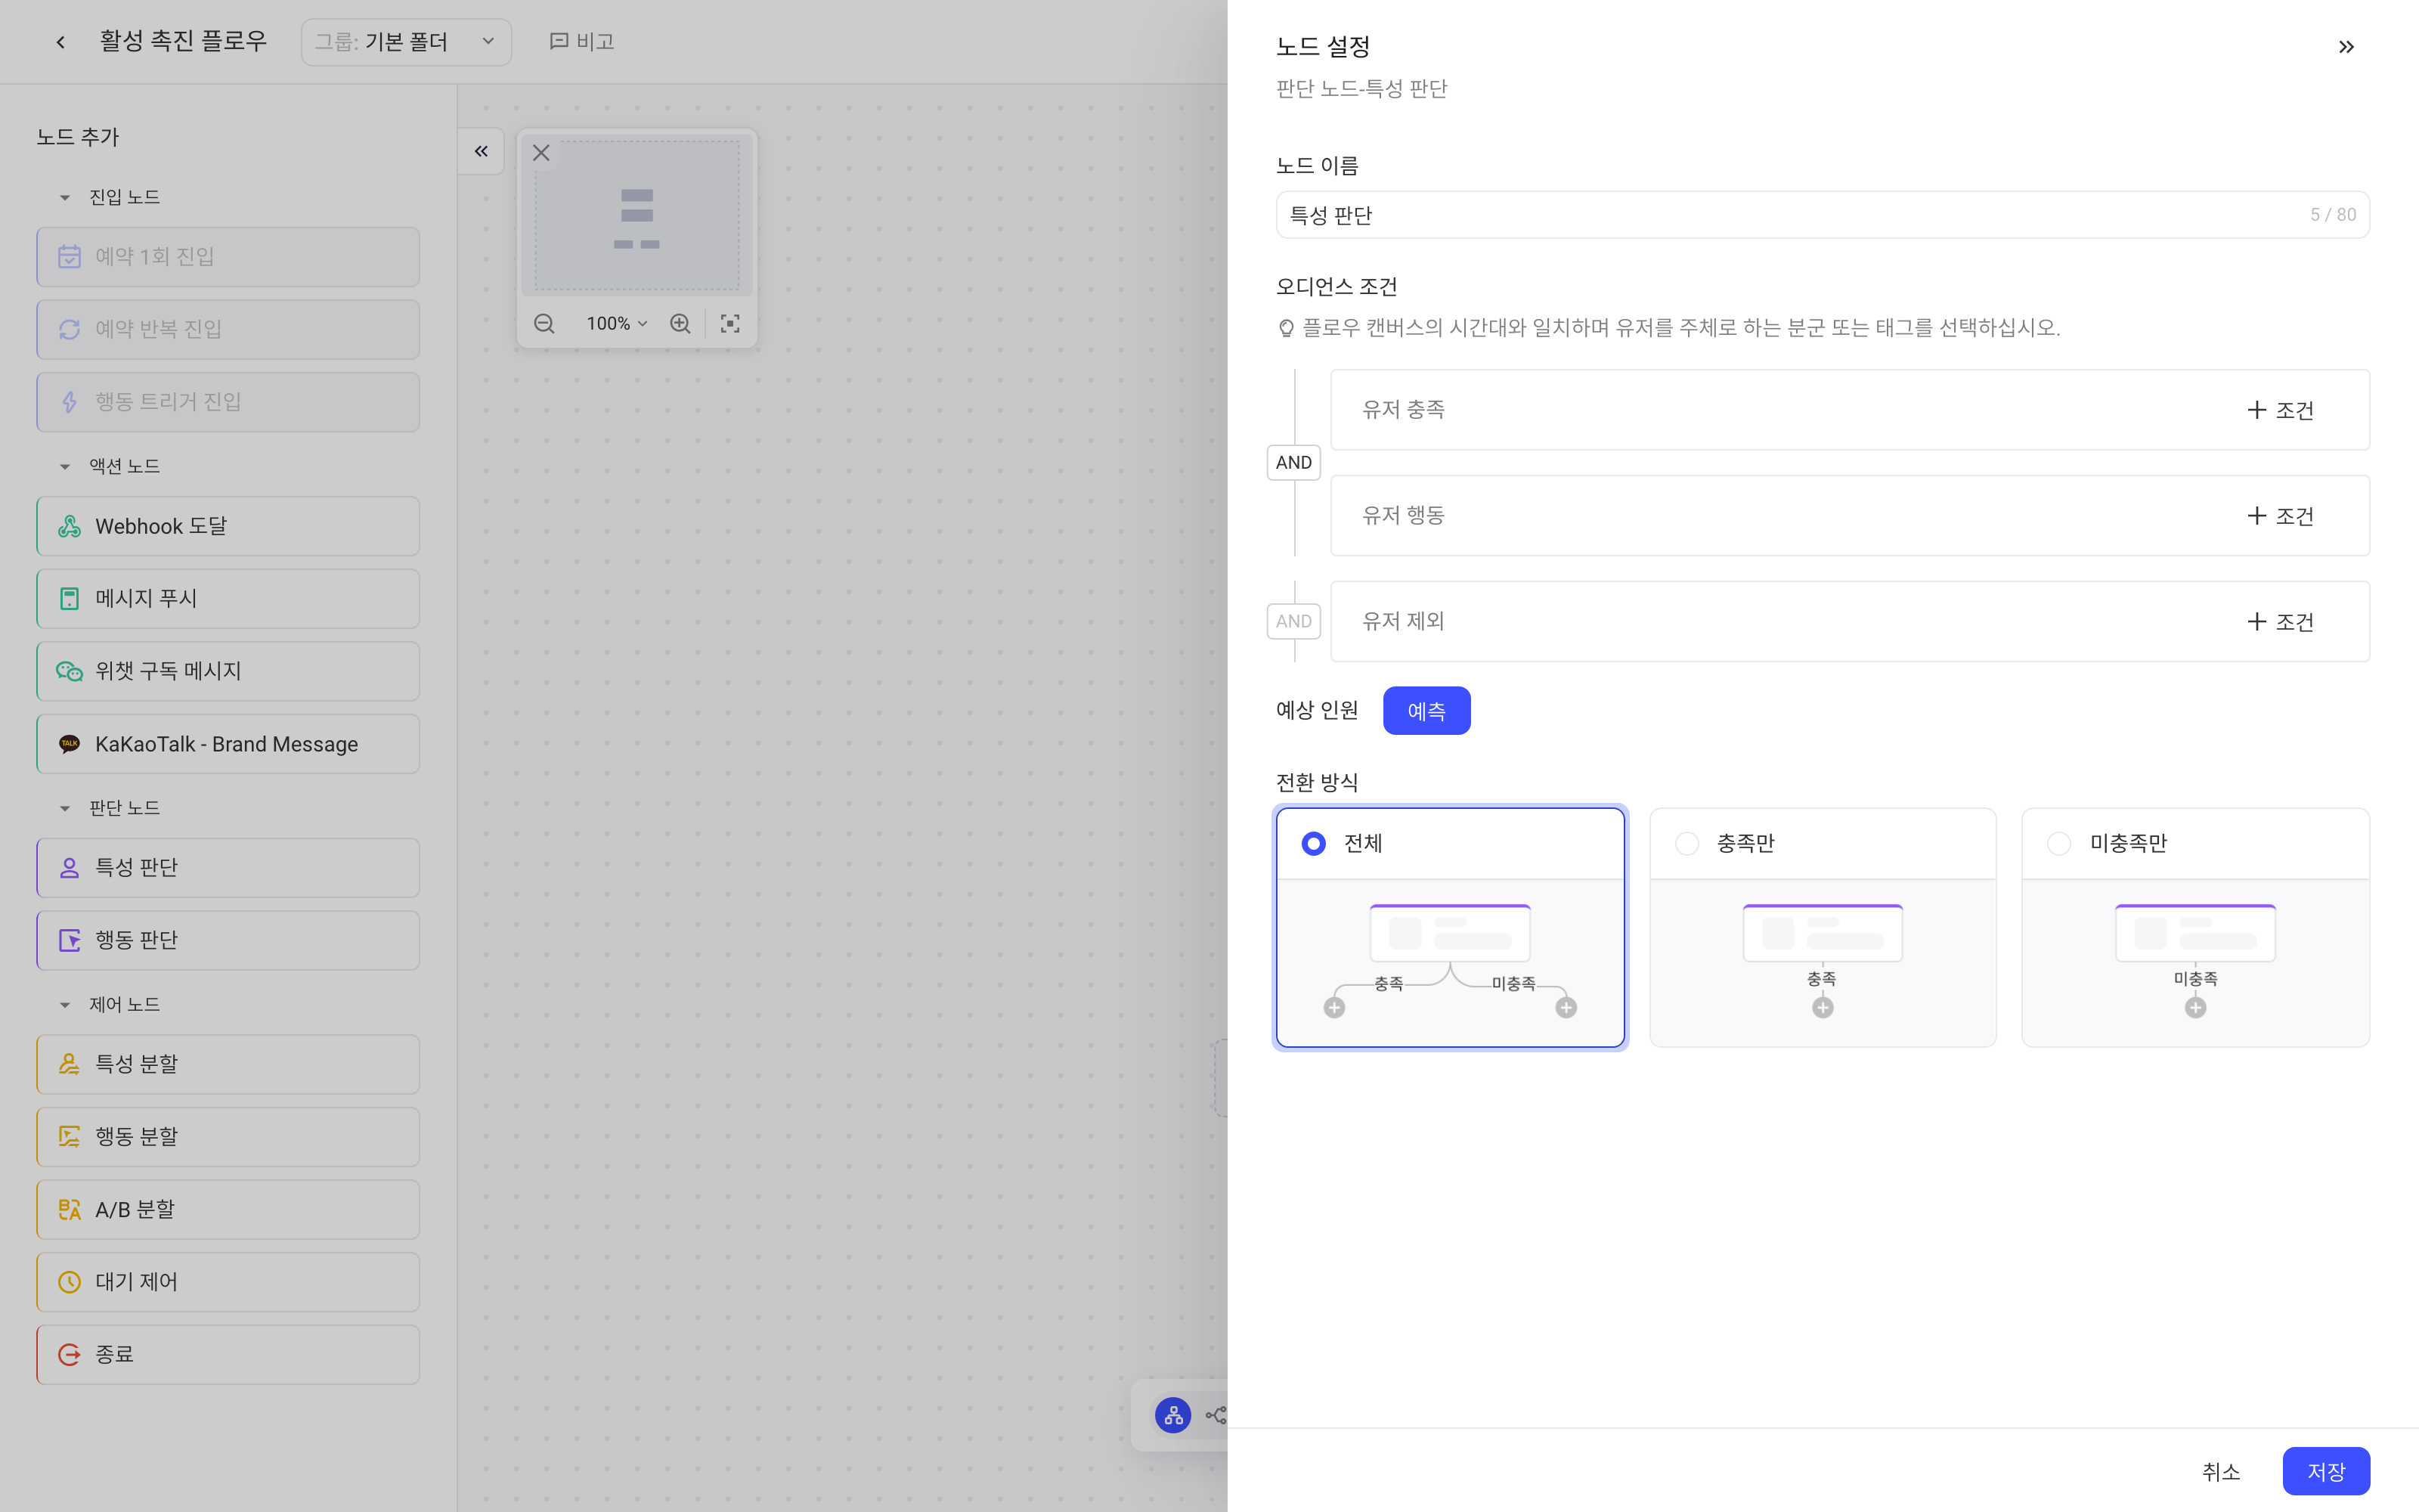This screenshot has height=1512, width=2419.
Task: Click the 노드 이름 input field
Action: click(x=1823, y=215)
